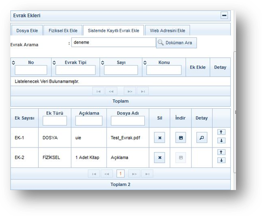Click the No column filter box
Image resolution: width=262 pixels, height=216 pixels.
(x=31, y=70)
